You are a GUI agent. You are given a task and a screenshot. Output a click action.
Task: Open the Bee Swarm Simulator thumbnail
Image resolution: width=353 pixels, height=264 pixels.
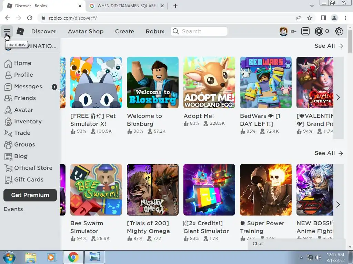(x=96, y=190)
